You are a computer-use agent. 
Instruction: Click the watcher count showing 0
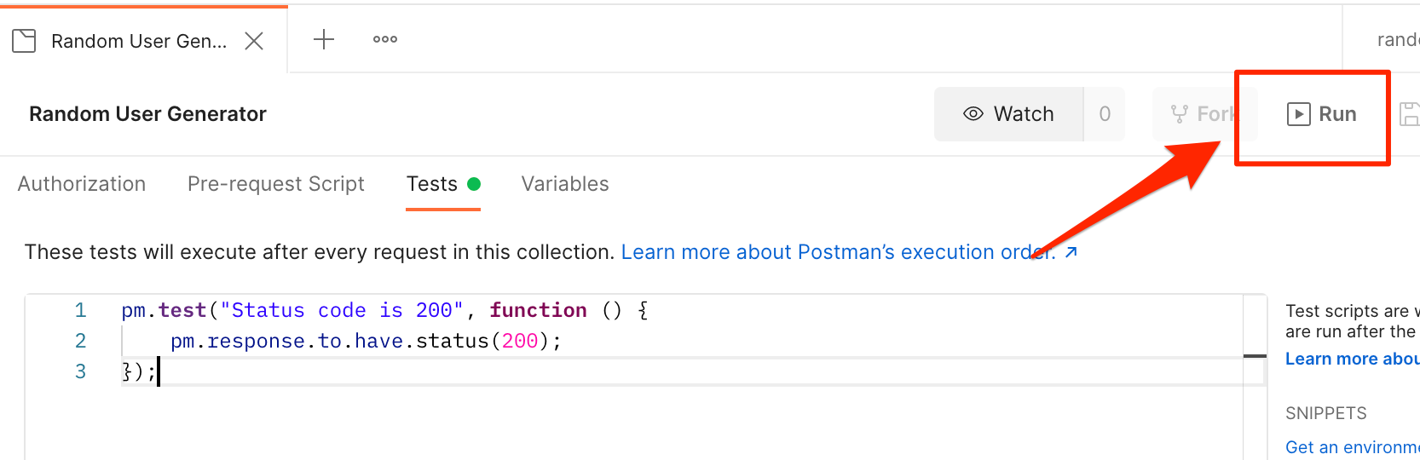1105,114
